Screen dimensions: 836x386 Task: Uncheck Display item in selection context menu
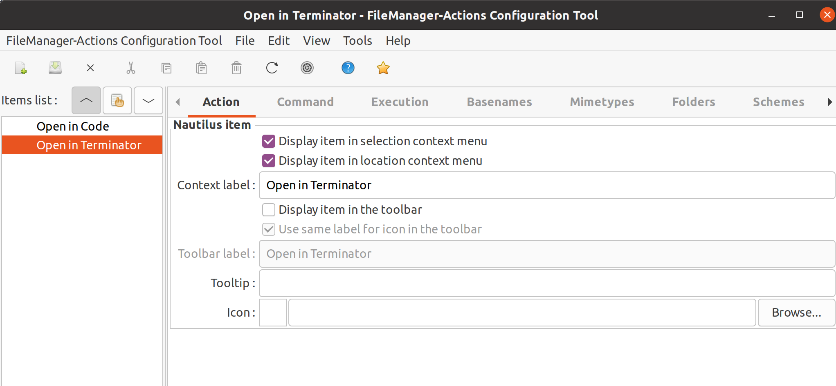pyautogui.click(x=269, y=141)
